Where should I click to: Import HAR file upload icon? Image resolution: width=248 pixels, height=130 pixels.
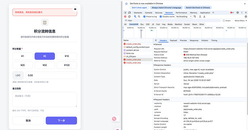(200, 16)
